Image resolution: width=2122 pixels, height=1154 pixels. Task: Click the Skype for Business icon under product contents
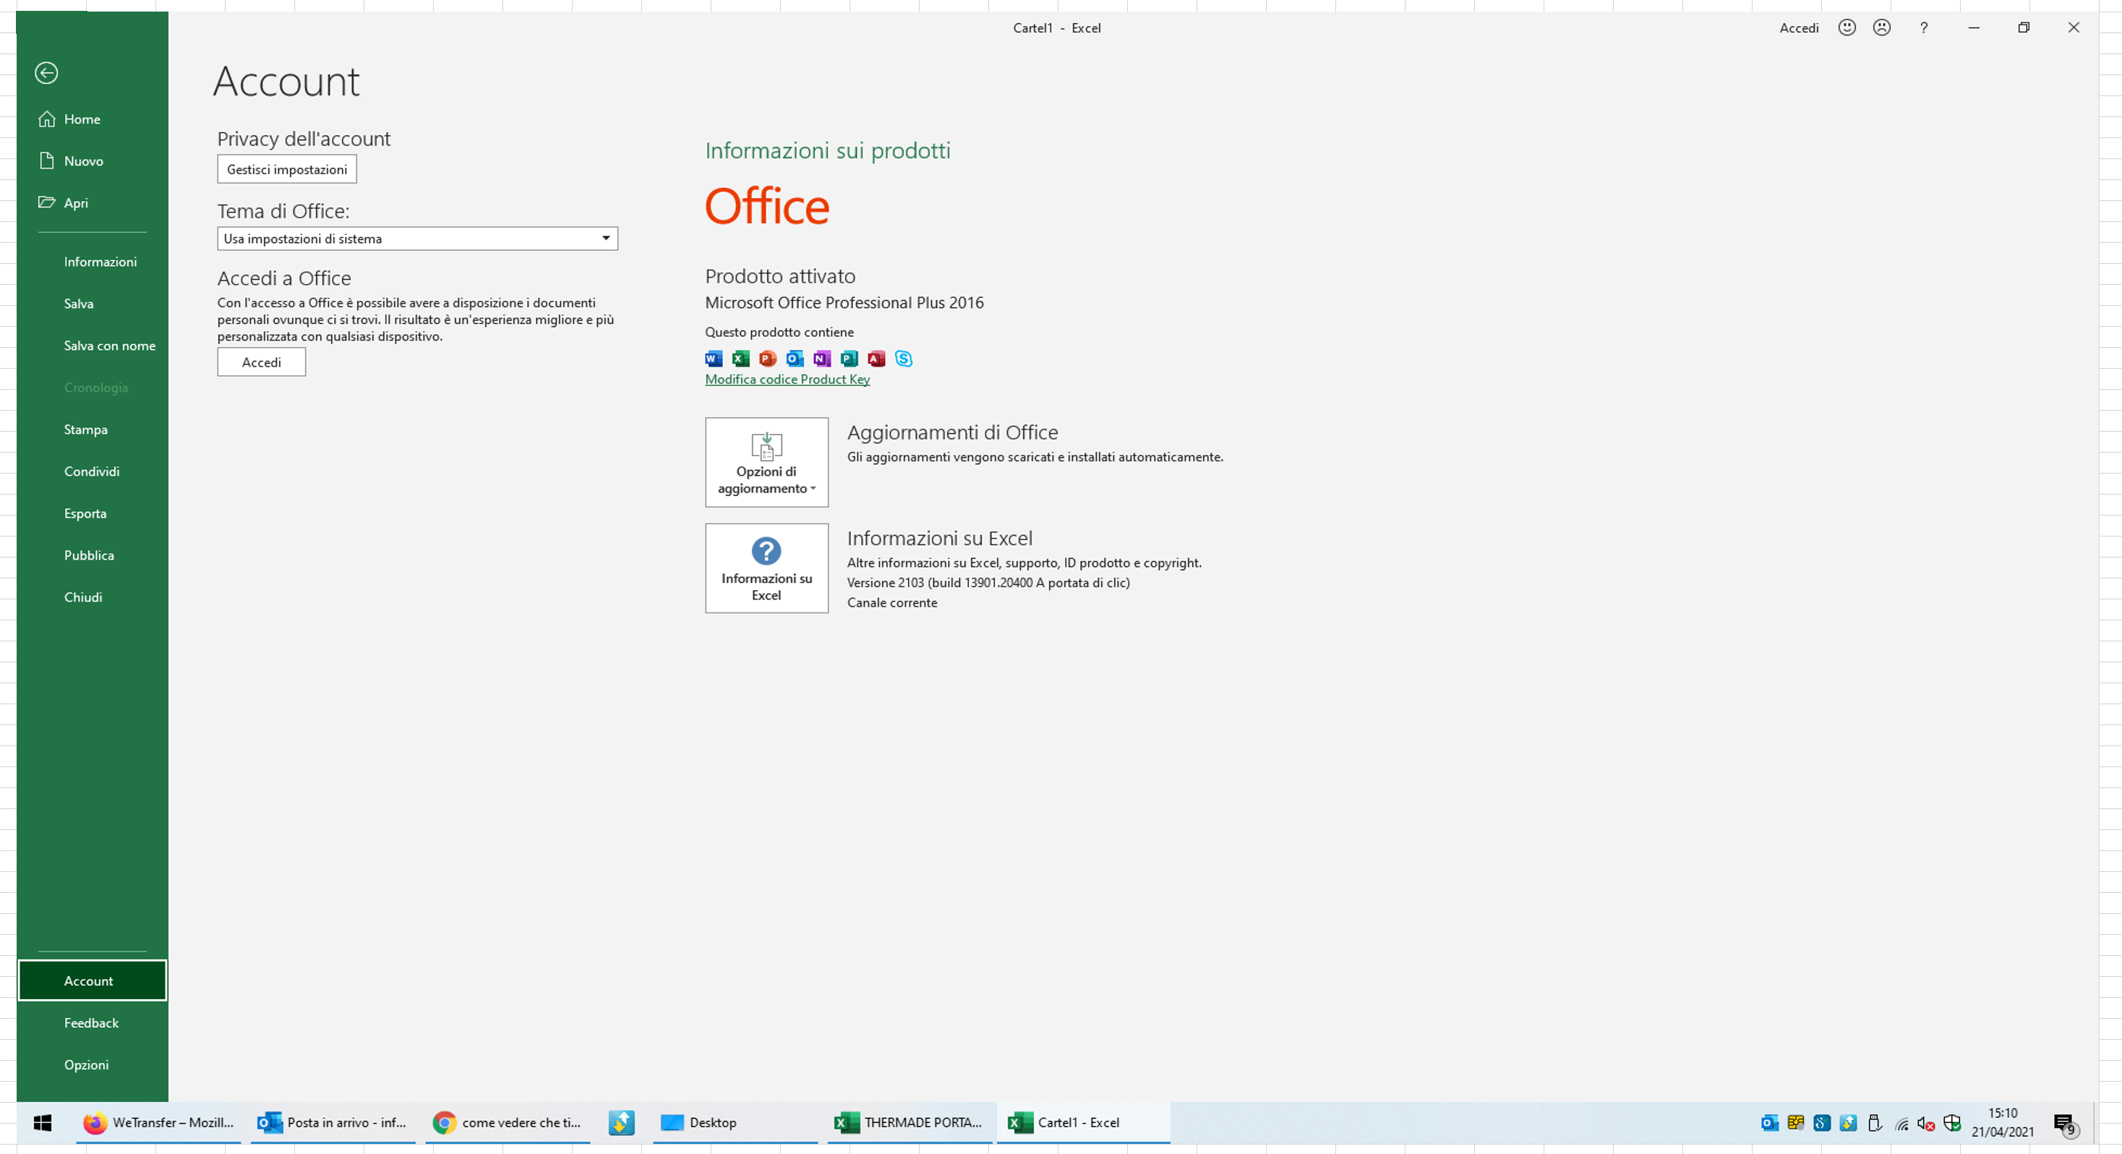click(x=904, y=359)
